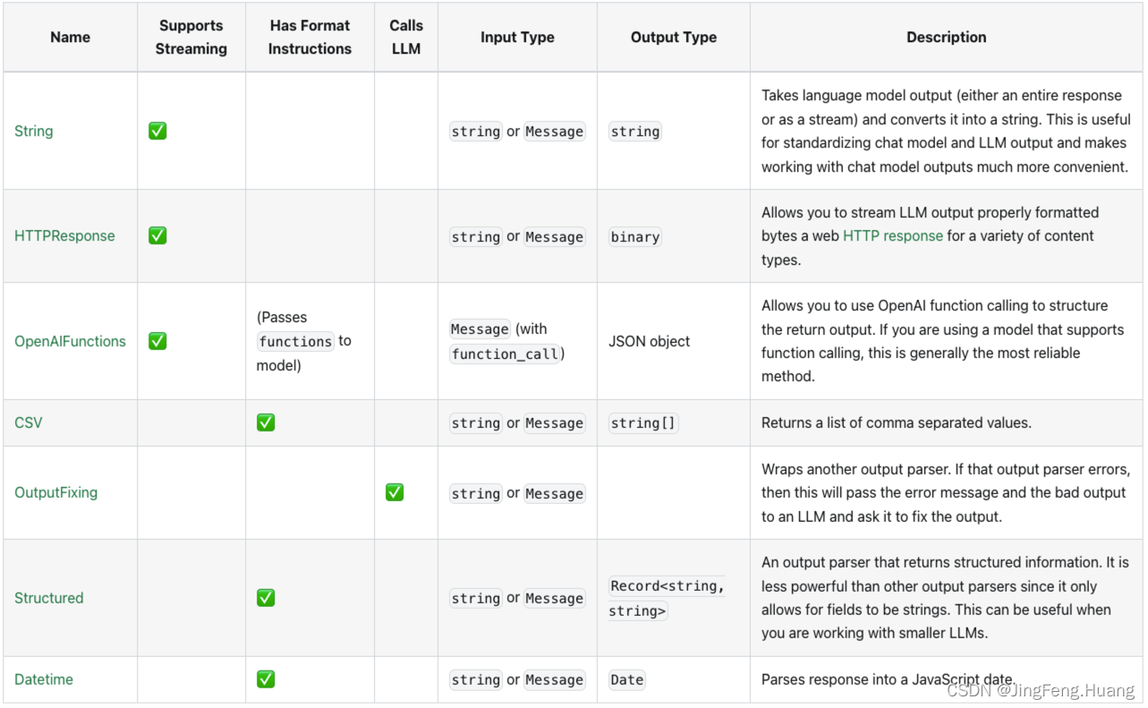The height and width of the screenshot is (708, 1148).
Task: Click OpenAIFunctions row streaming checkmark icon
Action: 157,341
